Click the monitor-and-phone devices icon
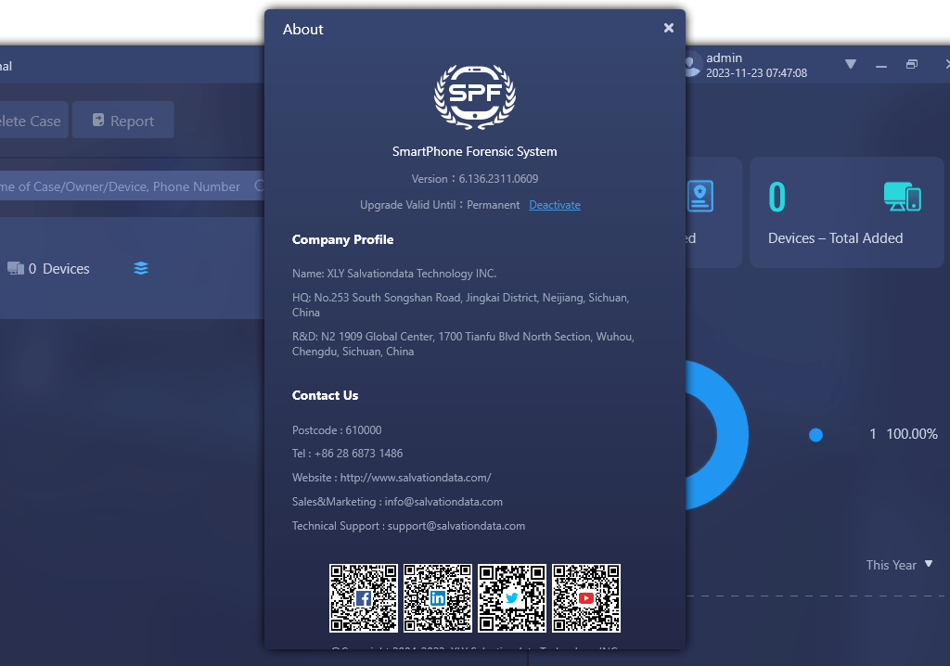Screen dimensions: 950x666 point(902,197)
